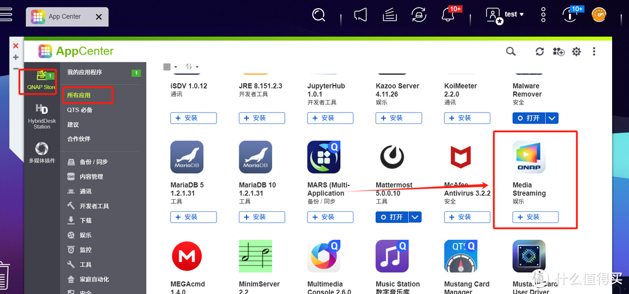629x294 pixels.
Task: Open manual install icon in App Center
Action: pyautogui.click(x=559, y=51)
